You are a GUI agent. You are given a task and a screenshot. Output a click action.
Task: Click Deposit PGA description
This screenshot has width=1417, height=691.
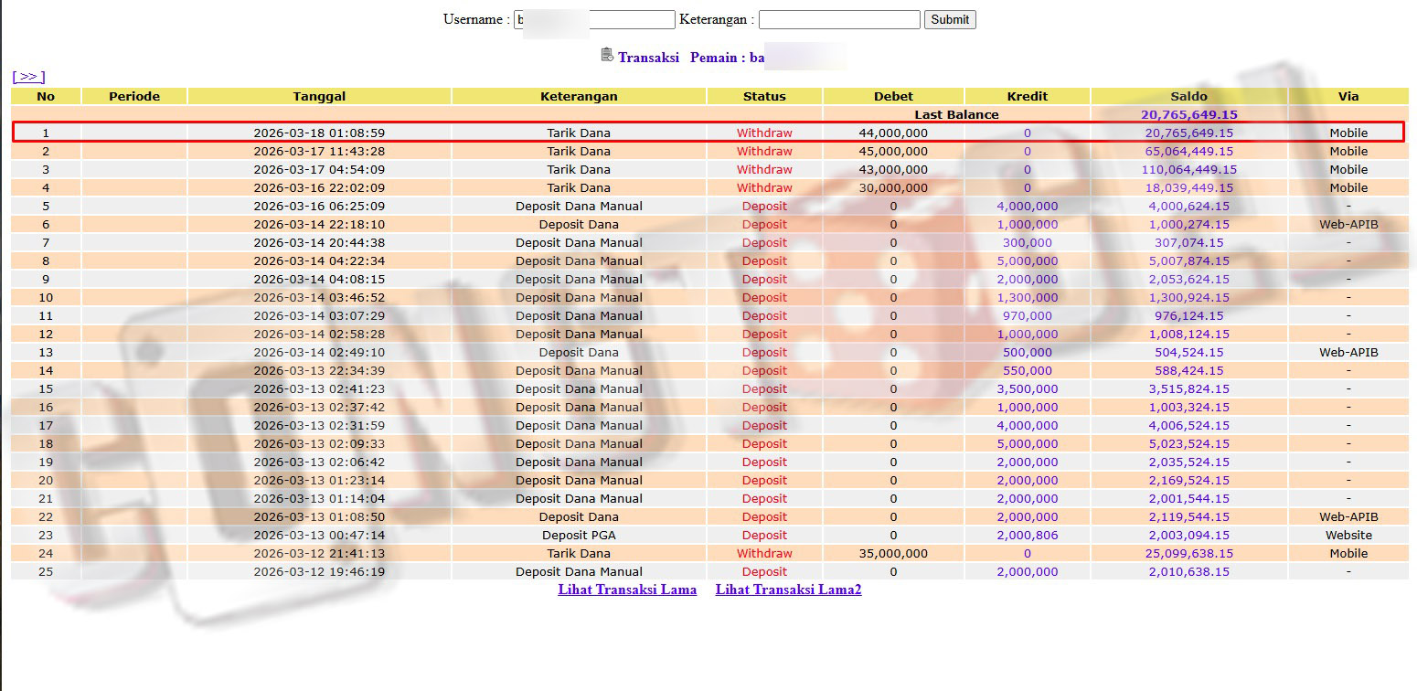pyautogui.click(x=579, y=535)
